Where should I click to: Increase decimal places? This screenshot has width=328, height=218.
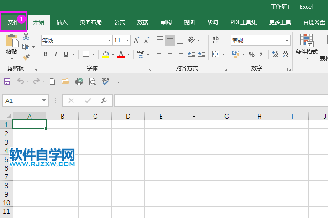coord(275,54)
